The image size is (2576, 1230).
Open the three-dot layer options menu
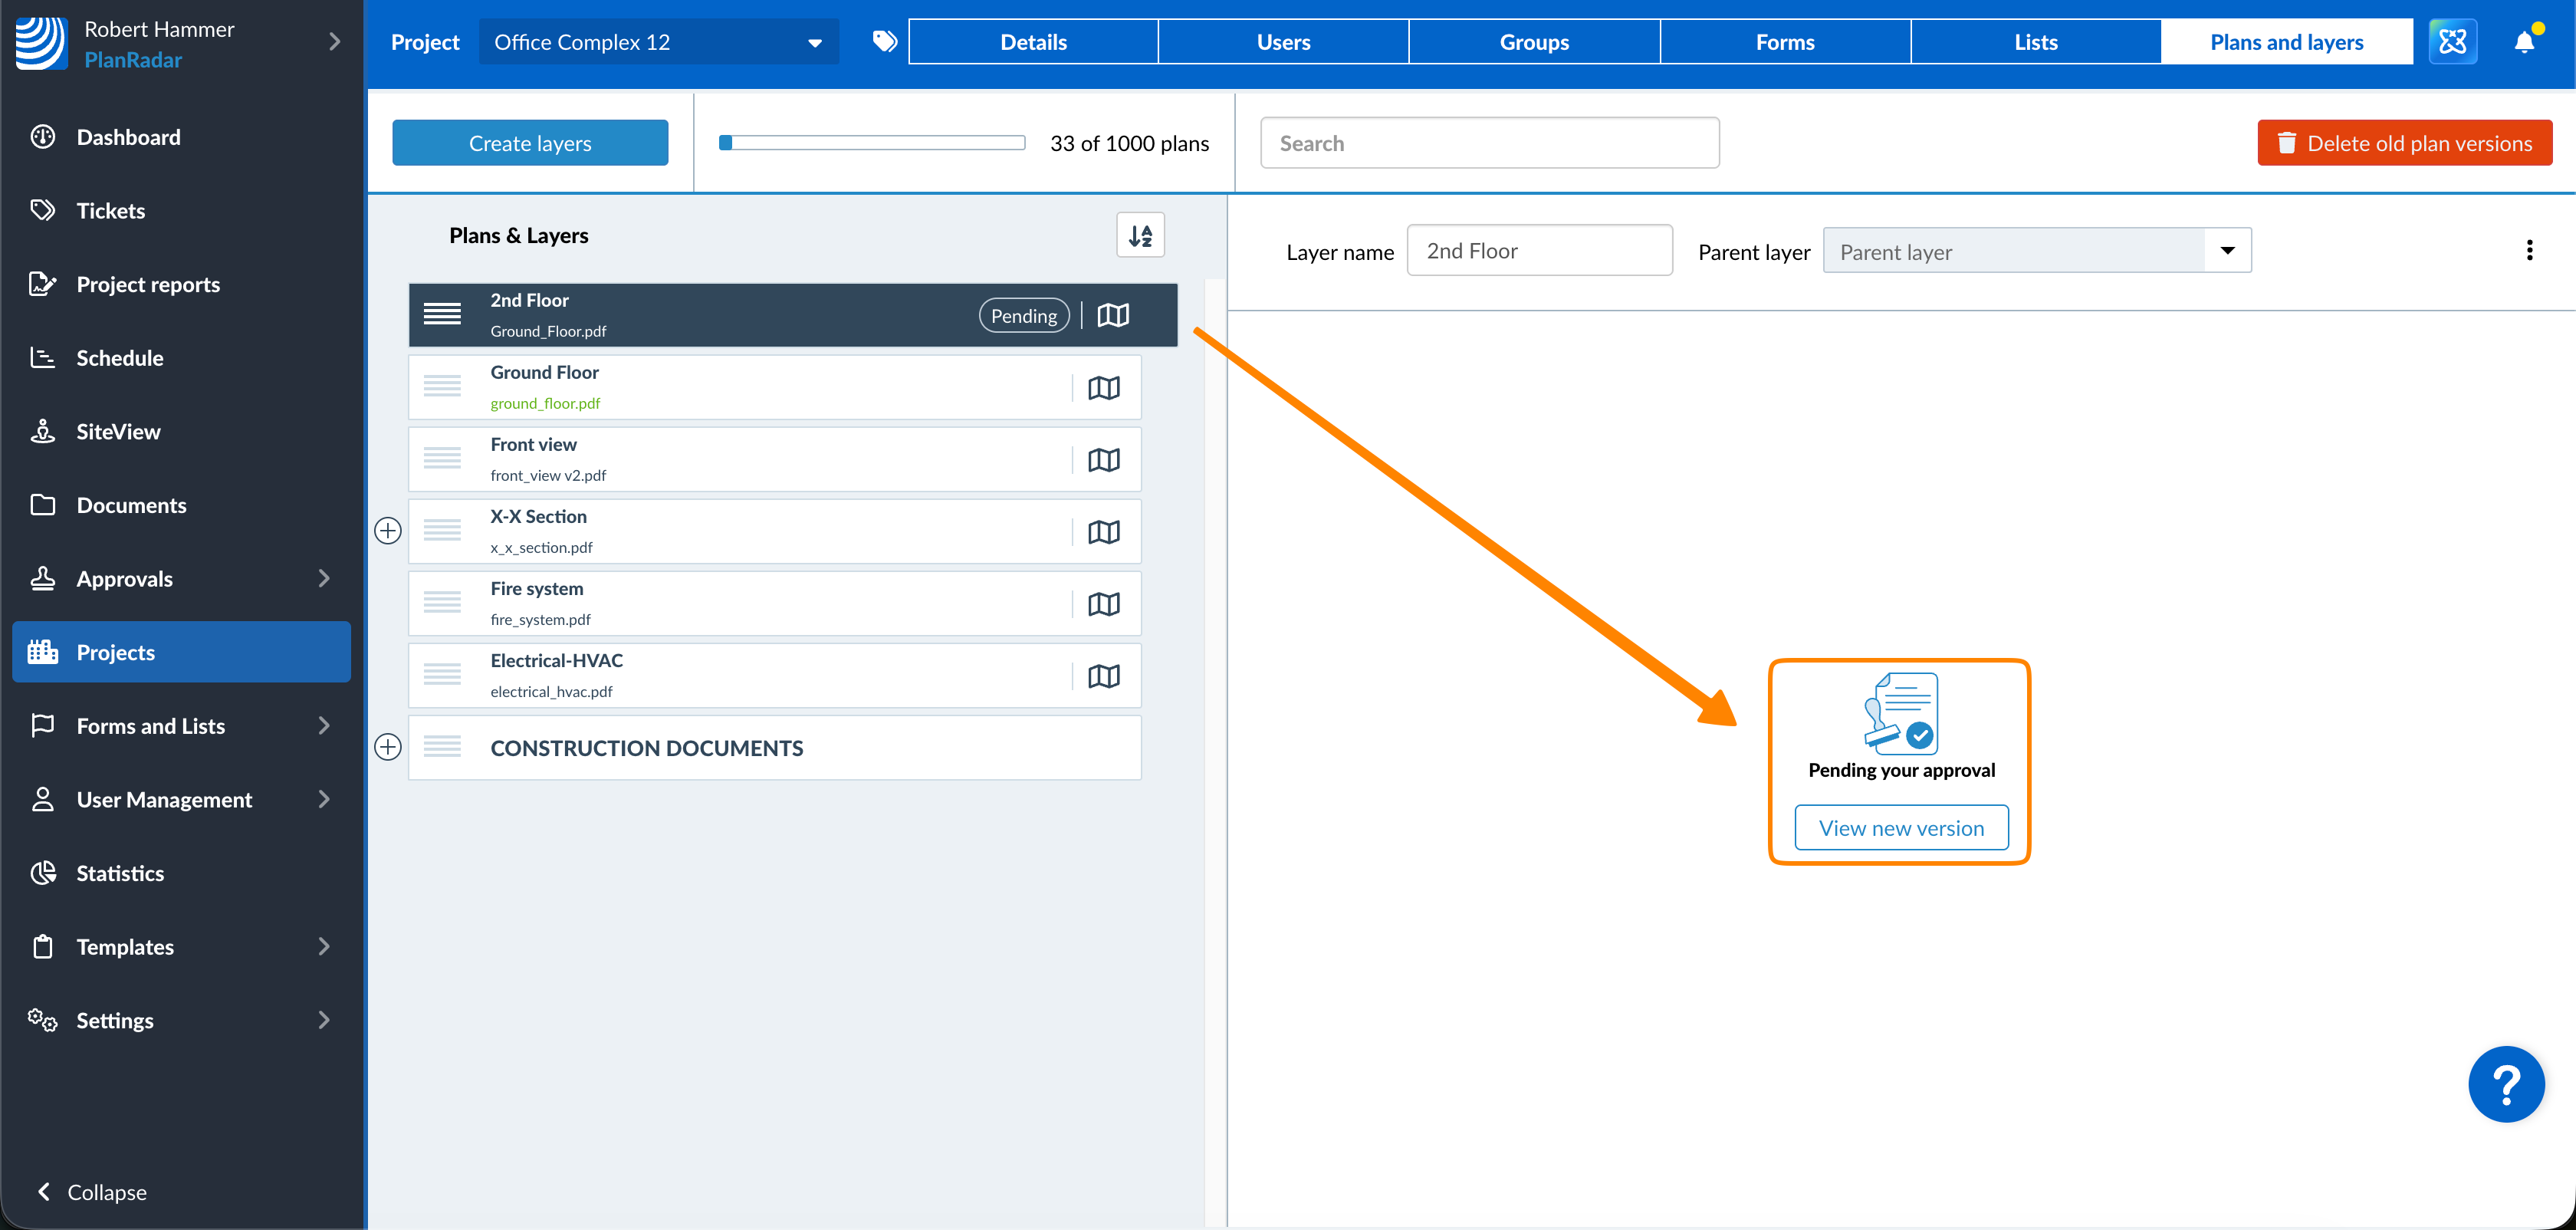coord(2529,251)
